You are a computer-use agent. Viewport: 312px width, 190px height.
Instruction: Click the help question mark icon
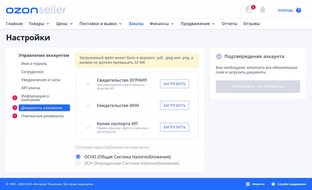(x=298, y=10)
